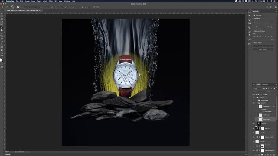Open smoothing options gear icon
Image resolution: width=278 pixels, height=156 pixels.
coord(82,7)
